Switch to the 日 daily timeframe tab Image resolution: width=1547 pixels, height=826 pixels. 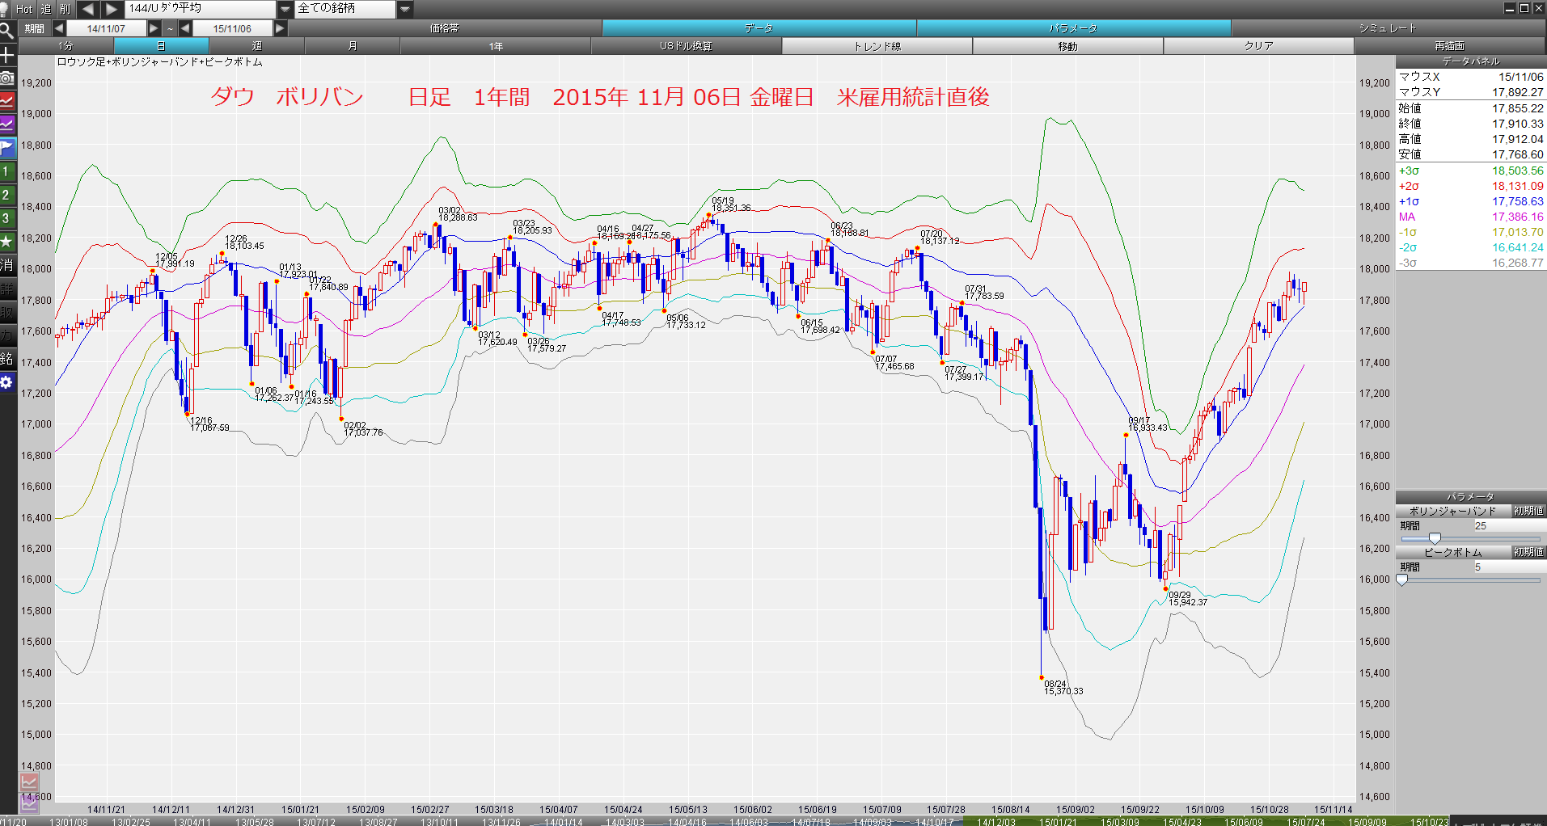[x=161, y=46]
